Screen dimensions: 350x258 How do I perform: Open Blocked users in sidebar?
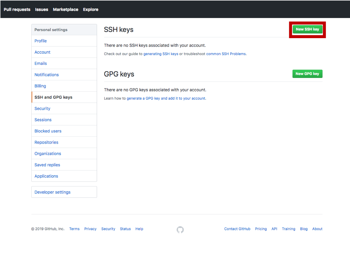coord(64,131)
